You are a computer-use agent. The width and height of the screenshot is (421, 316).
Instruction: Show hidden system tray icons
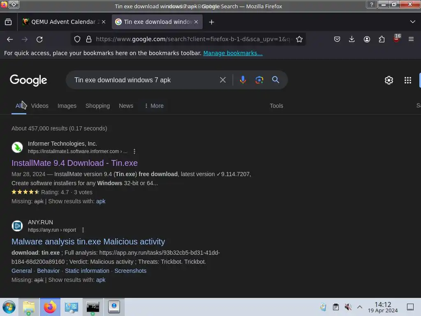[359, 307]
